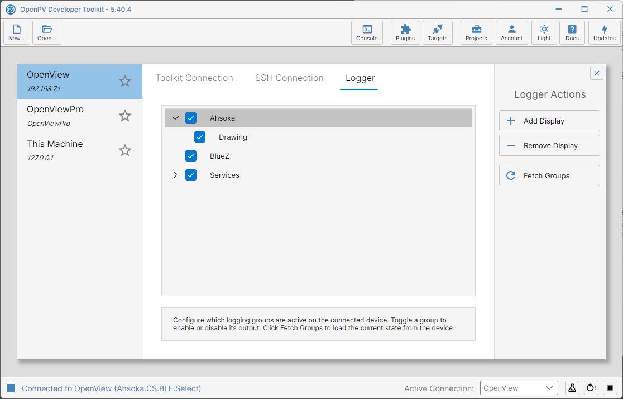Switch to Light theme
This screenshot has width=623, height=399.
[544, 32]
